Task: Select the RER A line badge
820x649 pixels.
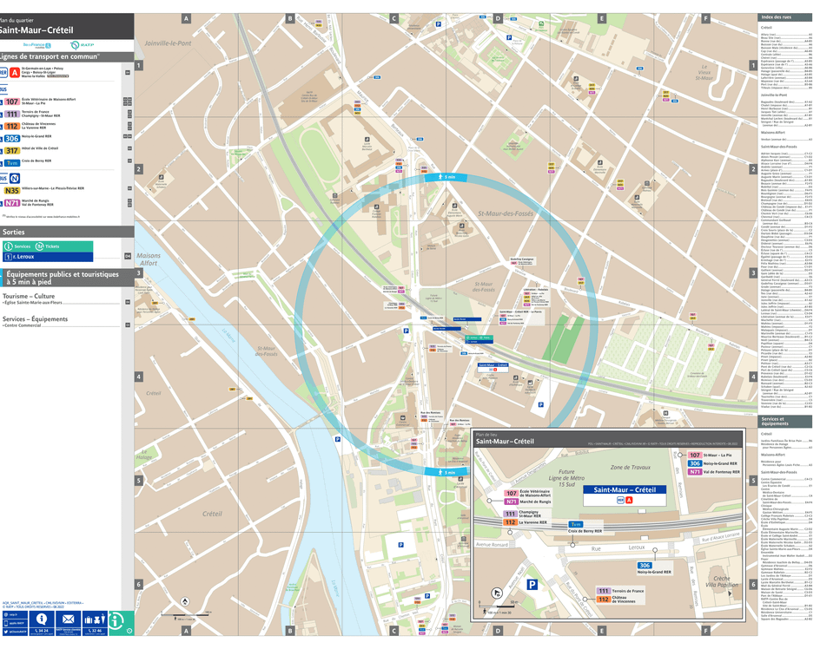Action: point(14,73)
